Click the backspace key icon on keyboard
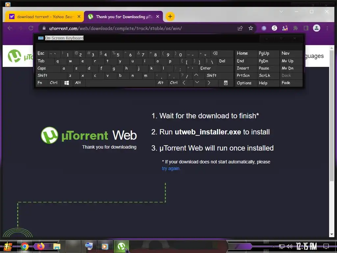The width and height of the screenshot is (337, 253). coord(222,54)
